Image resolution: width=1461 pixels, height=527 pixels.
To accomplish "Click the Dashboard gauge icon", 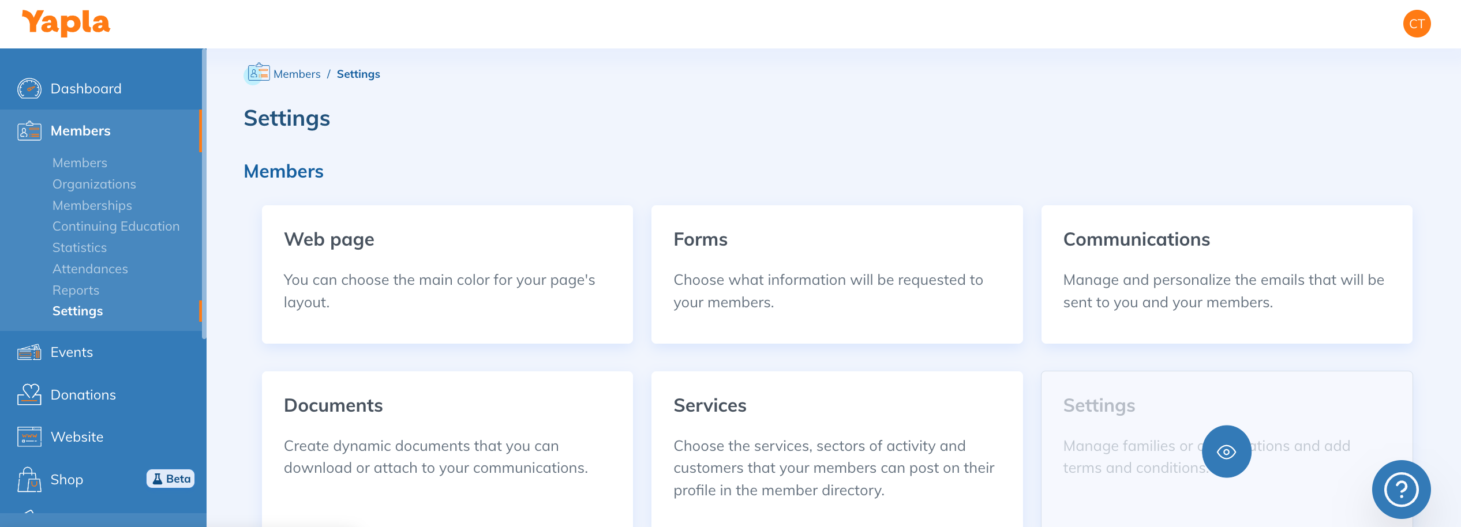I will [x=29, y=89].
